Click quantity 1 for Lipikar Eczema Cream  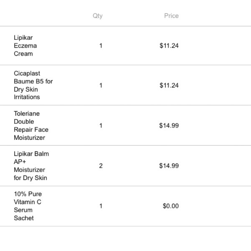[101, 46]
